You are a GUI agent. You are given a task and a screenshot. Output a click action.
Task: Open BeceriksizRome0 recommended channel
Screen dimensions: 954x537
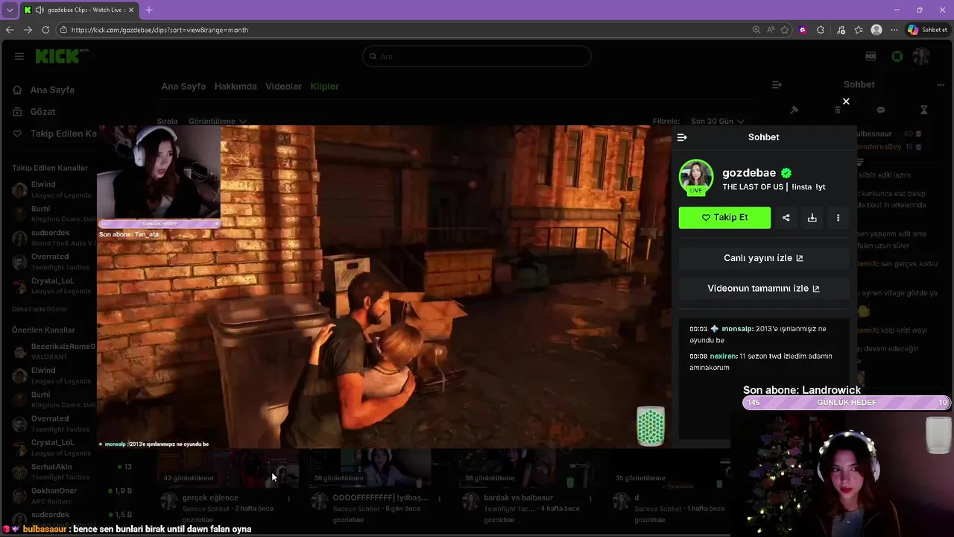click(x=54, y=351)
